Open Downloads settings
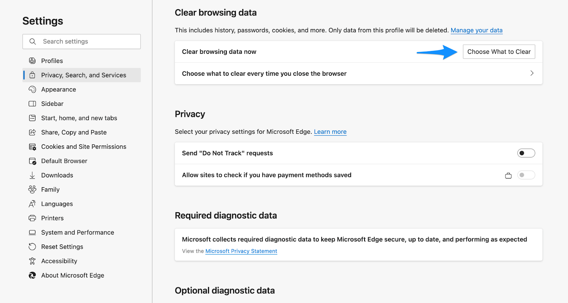The height and width of the screenshot is (303, 568). tap(82, 175)
